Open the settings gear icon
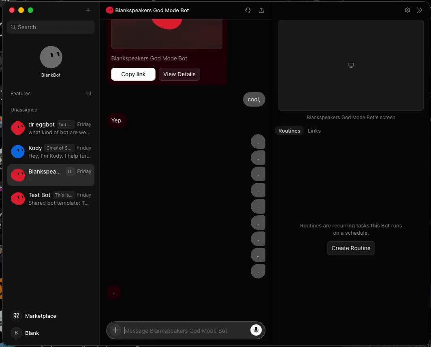Viewport: 431px width, 347px height. click(408, 10)
